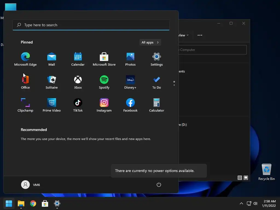Go to next page of pinned apps
Image resolution: width=280 pixels, height=210 pixels.
(174, 85)
